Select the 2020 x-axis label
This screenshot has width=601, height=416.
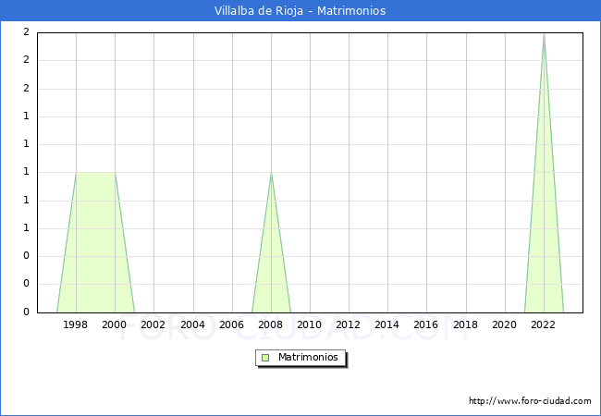click(x=505, y=324)
